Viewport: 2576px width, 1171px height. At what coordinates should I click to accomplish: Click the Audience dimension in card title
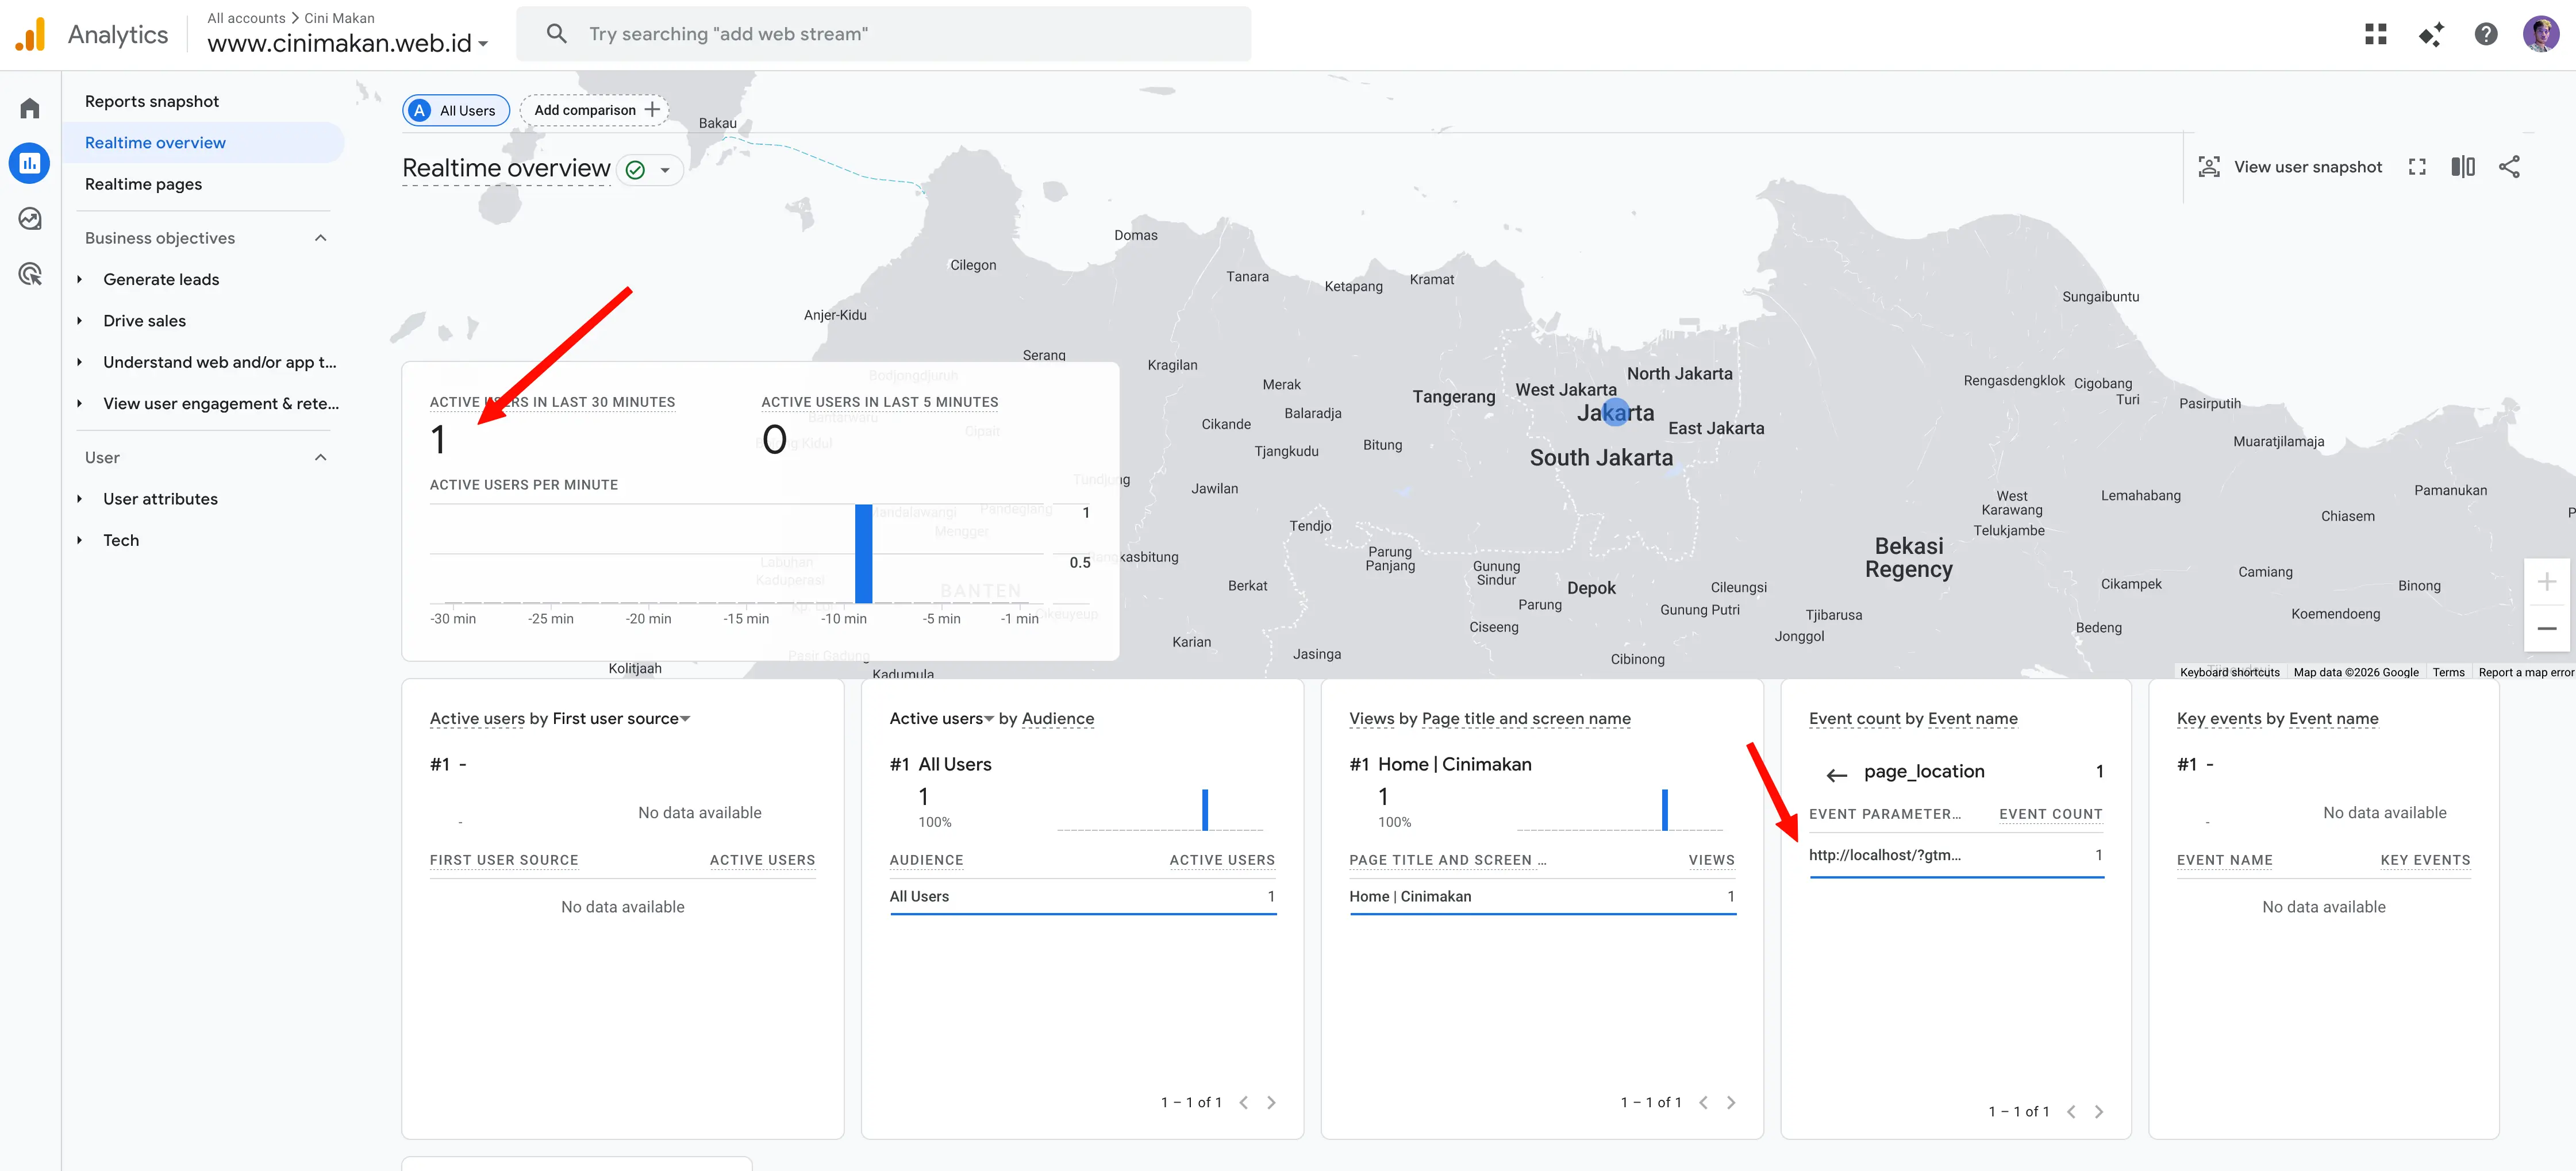pyautogui.click(x=1058, y=719)
